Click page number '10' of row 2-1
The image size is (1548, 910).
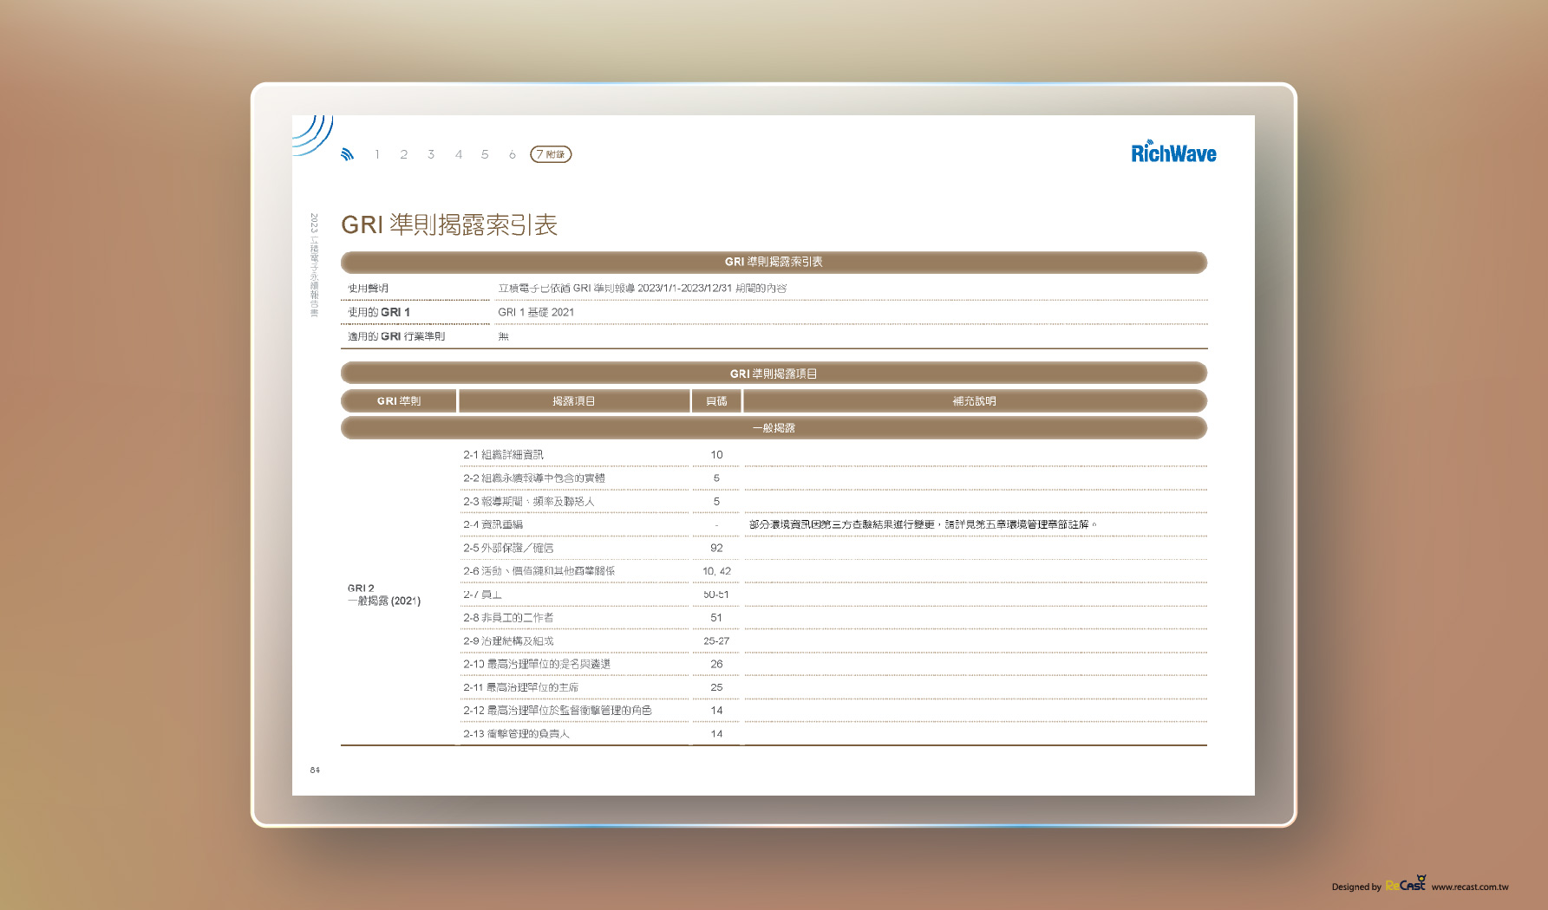click(x=716, y=455)
